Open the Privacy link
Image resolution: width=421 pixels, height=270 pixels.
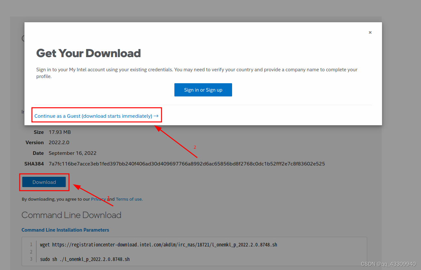pyautogui.click(x=98, y=199)
